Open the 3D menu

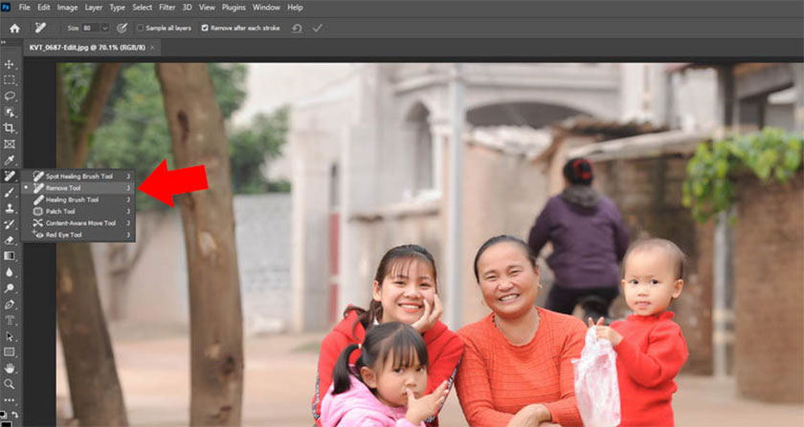[188, 8]
